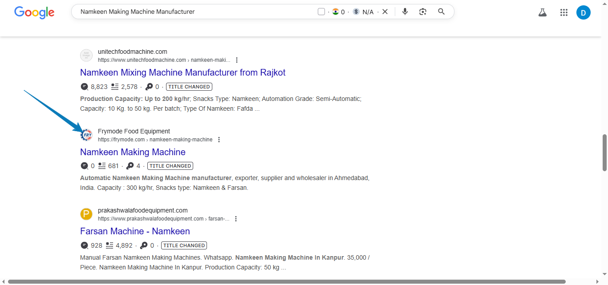Click the frymode.com namkeen-making-machine URL
The width and height of the screenshot is (608, 285).
click(155, 140)
